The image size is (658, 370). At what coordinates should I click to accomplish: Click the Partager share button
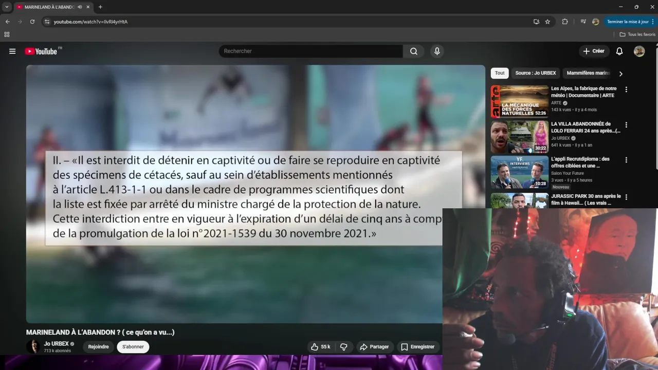click(x=374, y=347)
